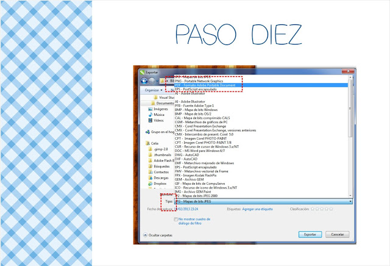
Task: Click the scroll-up arrow of format list
Action: click(350, 77)
